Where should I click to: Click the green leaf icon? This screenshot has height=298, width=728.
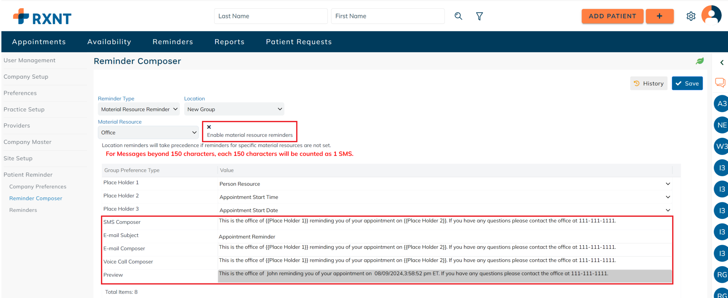pos(700,61)
